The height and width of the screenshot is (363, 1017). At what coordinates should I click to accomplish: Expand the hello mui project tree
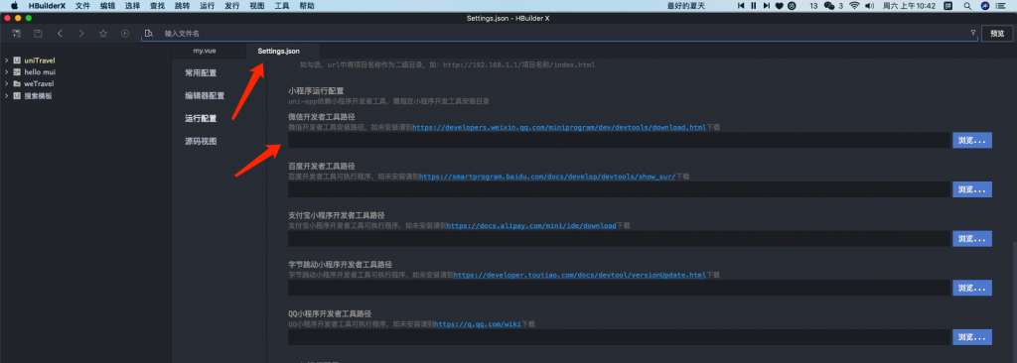tap(7, 72)
